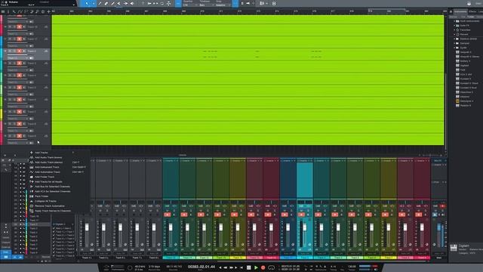This screenshot has height=272, width=483.
Task: Click the Stop button in the transport
Action: 248,267
